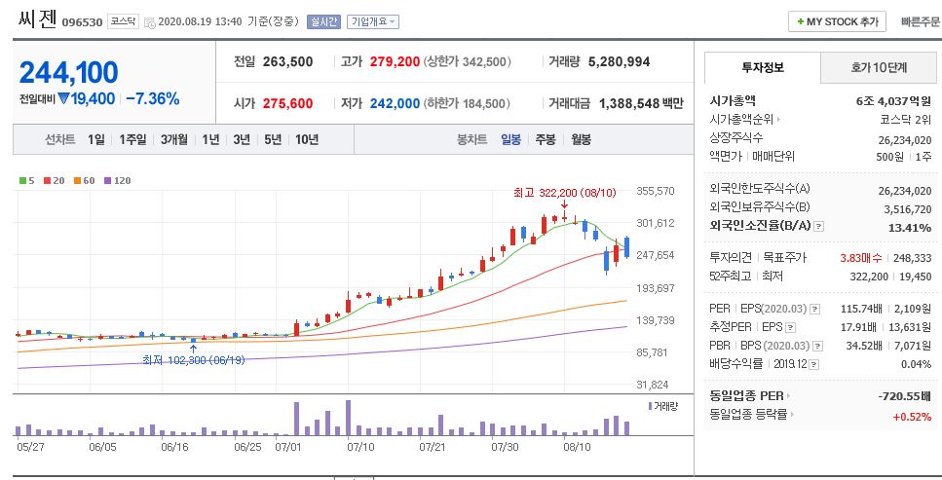Select the 1년 line chart period

[x=210, y=139]
